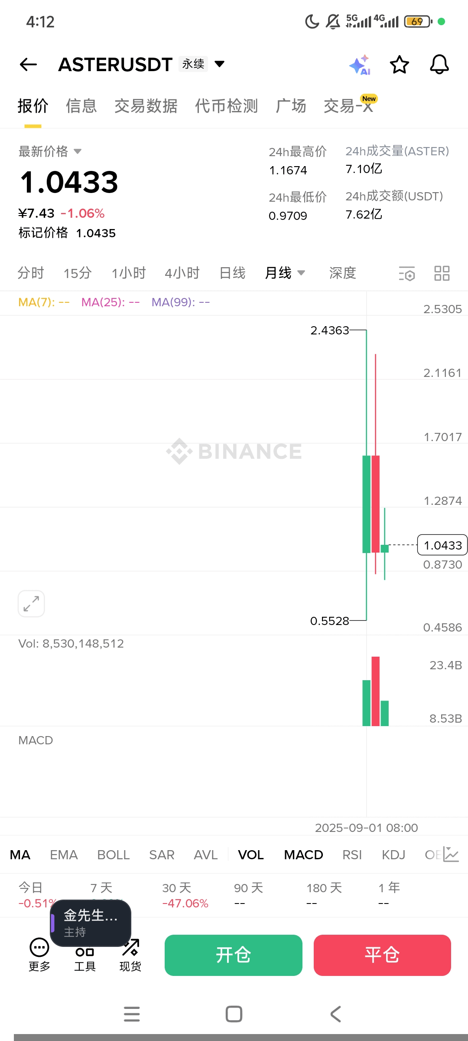The image size is (468, 1041).
Task: Add ASTERUSDT to favorites with star
Action: (x=399, y=65)
